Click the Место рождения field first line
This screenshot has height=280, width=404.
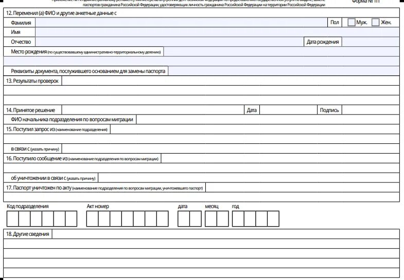282,51
